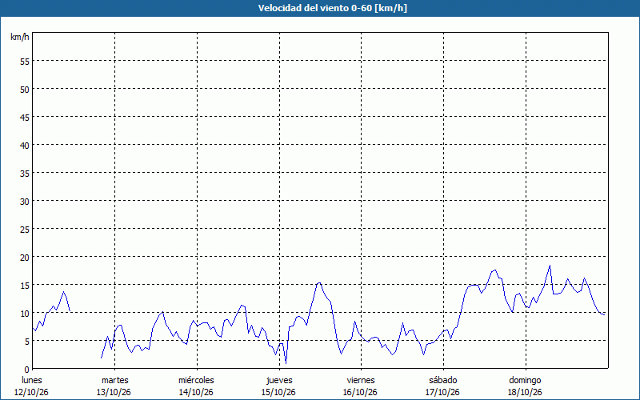This screenshot has height=400, width=640.
Task: Select the date '15/10/26'
Action: point(278,392)
